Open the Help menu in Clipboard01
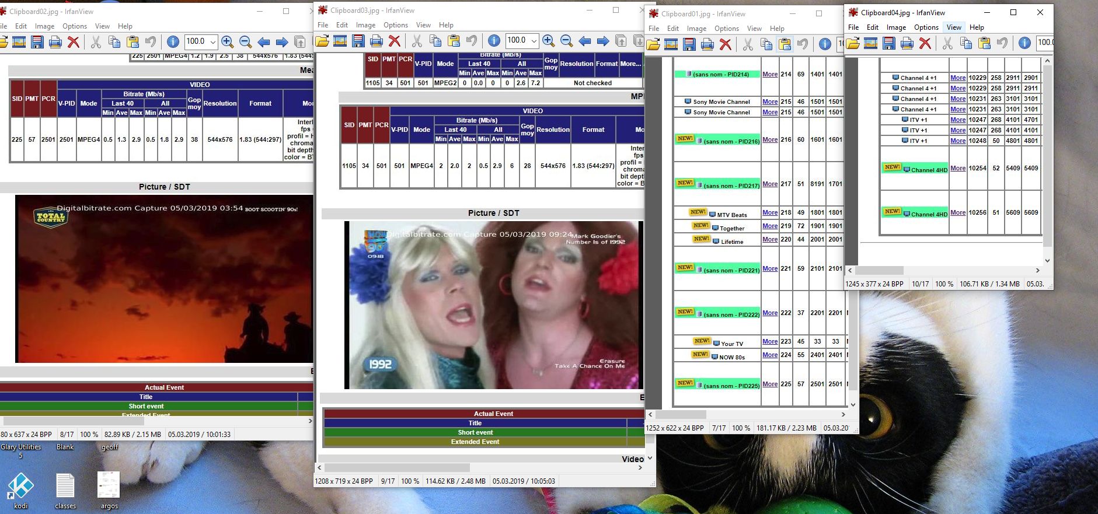This screenshot has width=1098, height=514. pos(777,29)
